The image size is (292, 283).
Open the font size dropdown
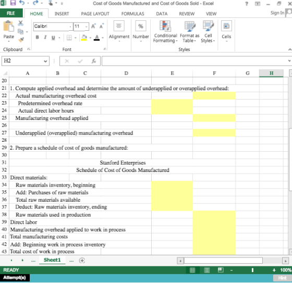coord(87,27)
